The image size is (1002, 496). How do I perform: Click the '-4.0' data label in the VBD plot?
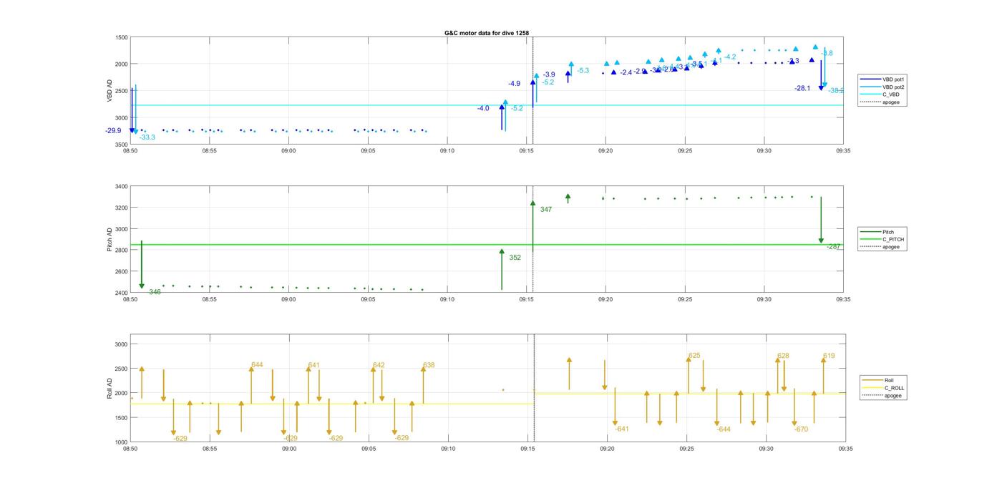[483, 108]
